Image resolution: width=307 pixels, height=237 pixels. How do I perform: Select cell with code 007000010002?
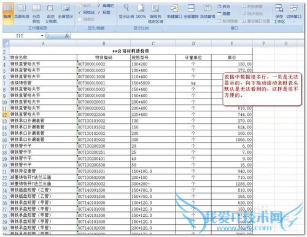point(104,64)
